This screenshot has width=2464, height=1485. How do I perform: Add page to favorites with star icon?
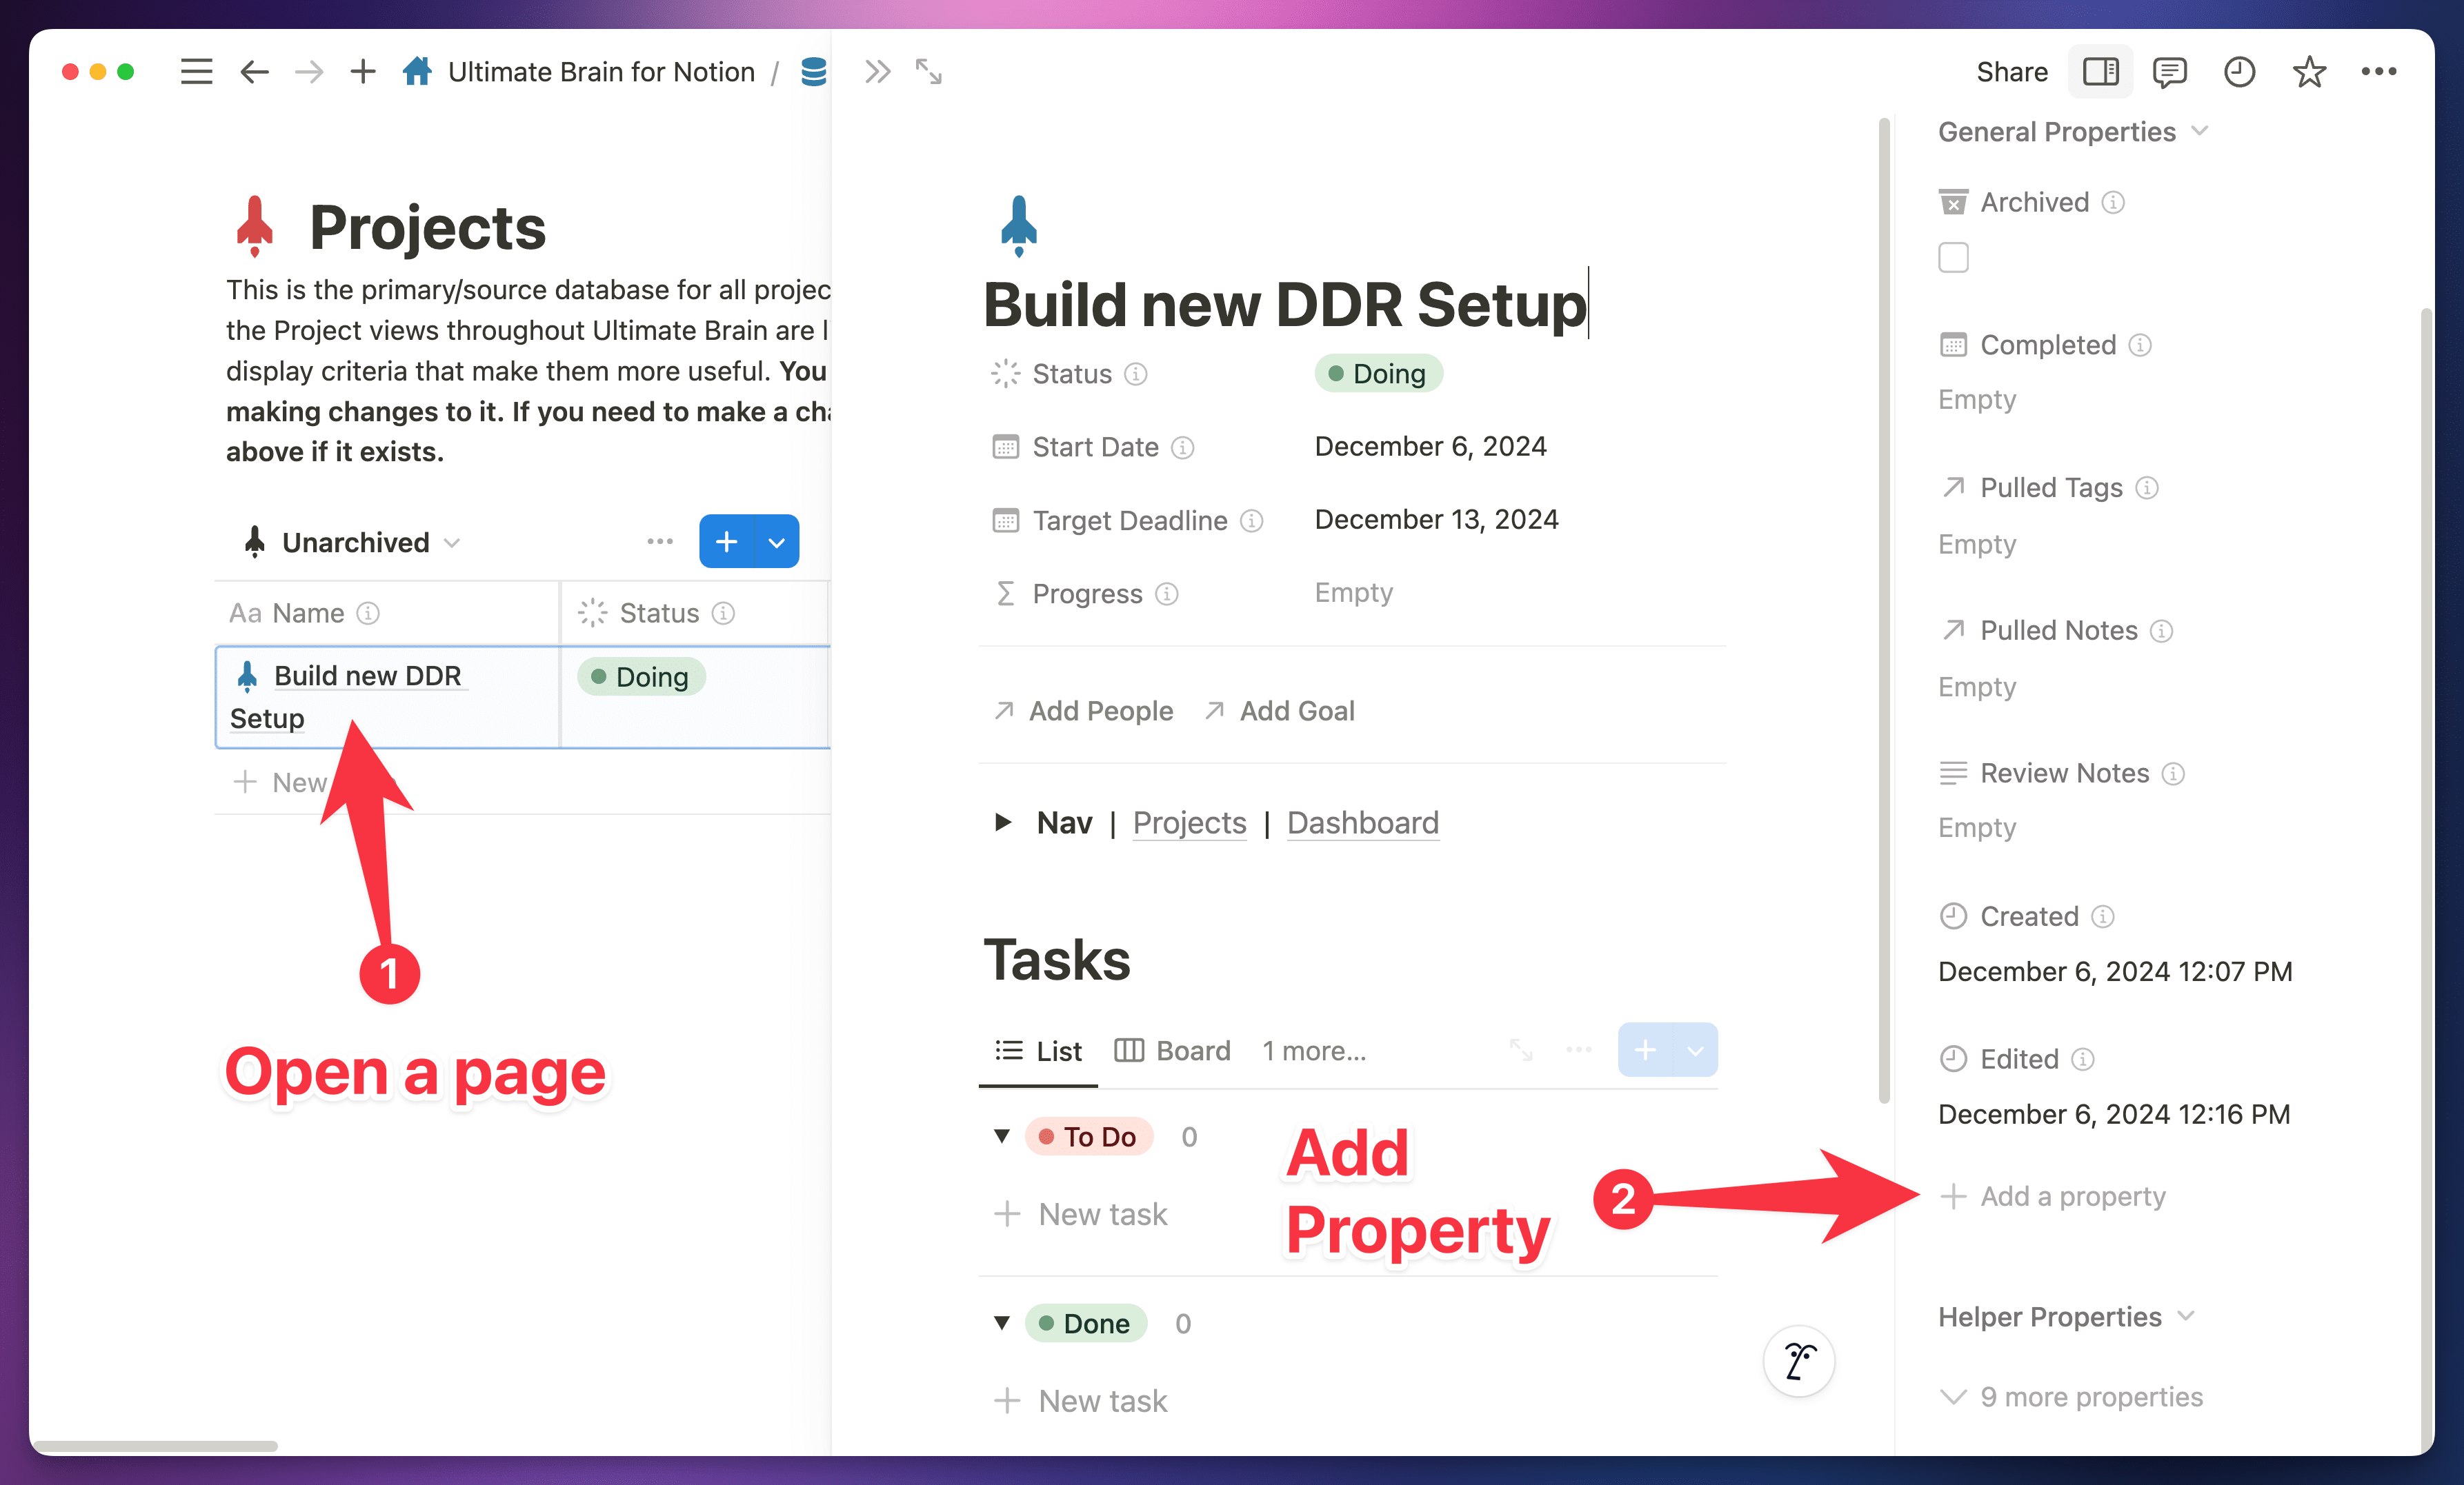coord(2309,72)
